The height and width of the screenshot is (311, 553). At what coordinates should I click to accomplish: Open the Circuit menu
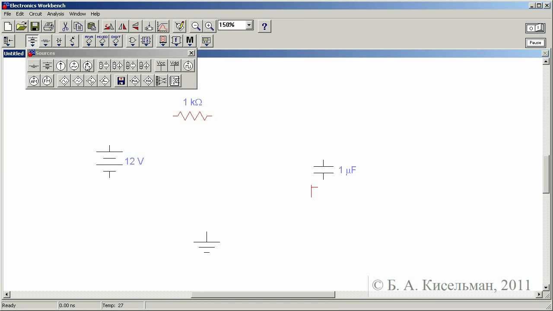point(35,14)
